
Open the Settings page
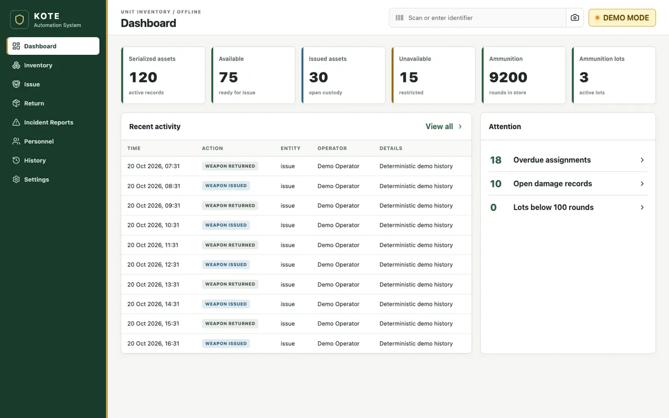(x=53, y=179)
